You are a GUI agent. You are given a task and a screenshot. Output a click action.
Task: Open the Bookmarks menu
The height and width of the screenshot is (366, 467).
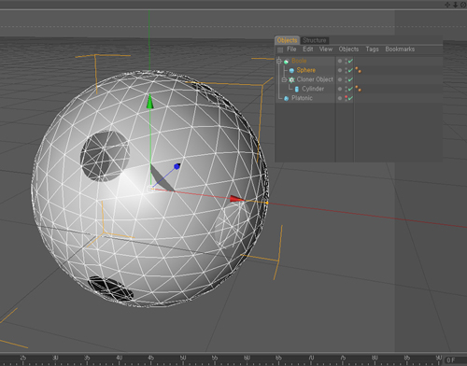tap(400, 49)
